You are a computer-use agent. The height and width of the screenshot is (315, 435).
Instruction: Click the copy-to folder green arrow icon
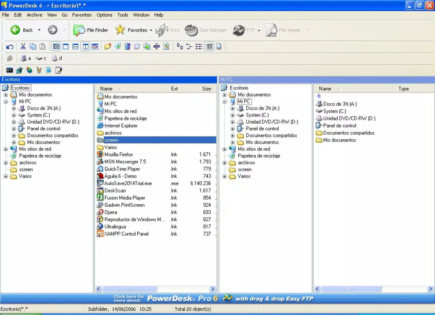pyautogui.click(x=147, y=46)
